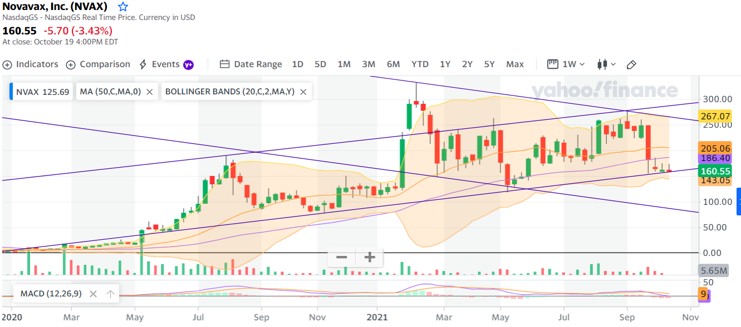Move the MACD panel up with arrow
Viewport: 741px width, 327px height.
(110, 294)
